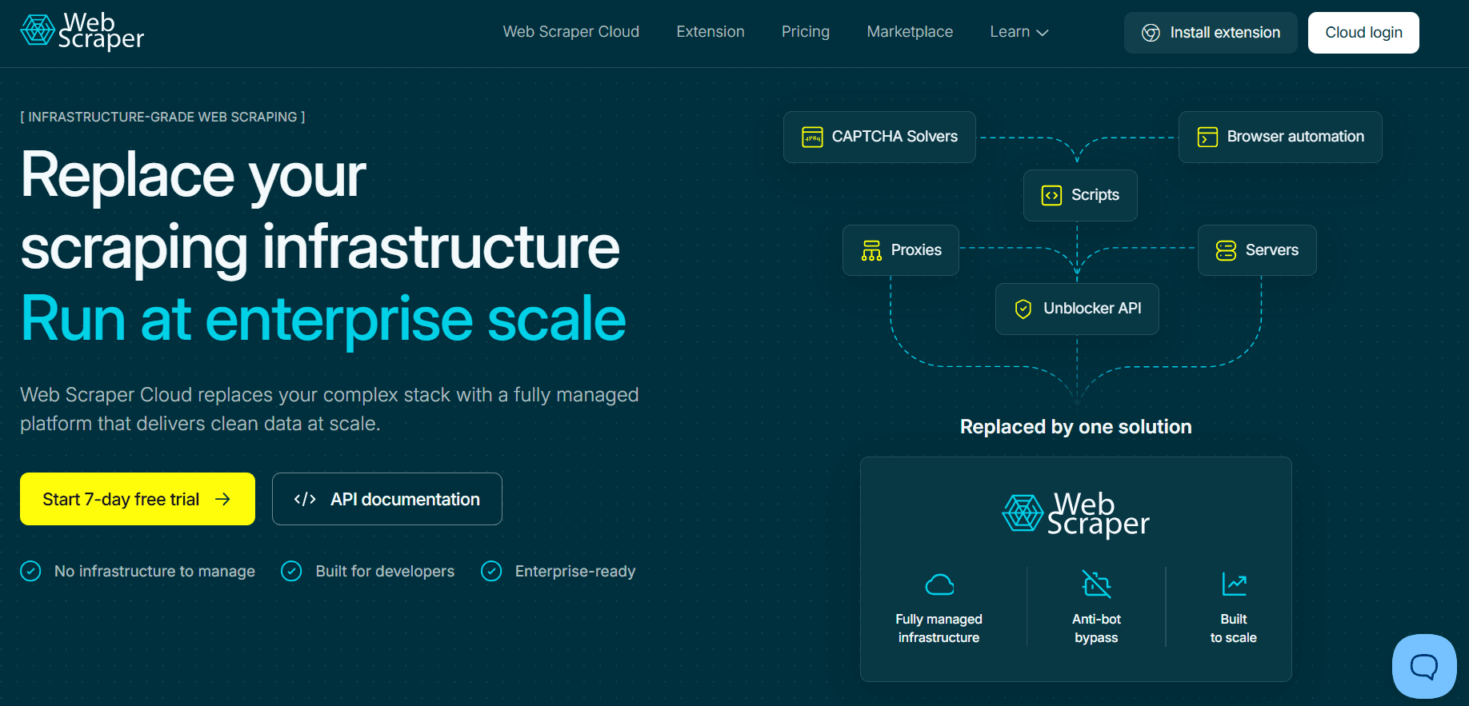
Task: Click the Built to scale chart icon
Action: 1234,584
